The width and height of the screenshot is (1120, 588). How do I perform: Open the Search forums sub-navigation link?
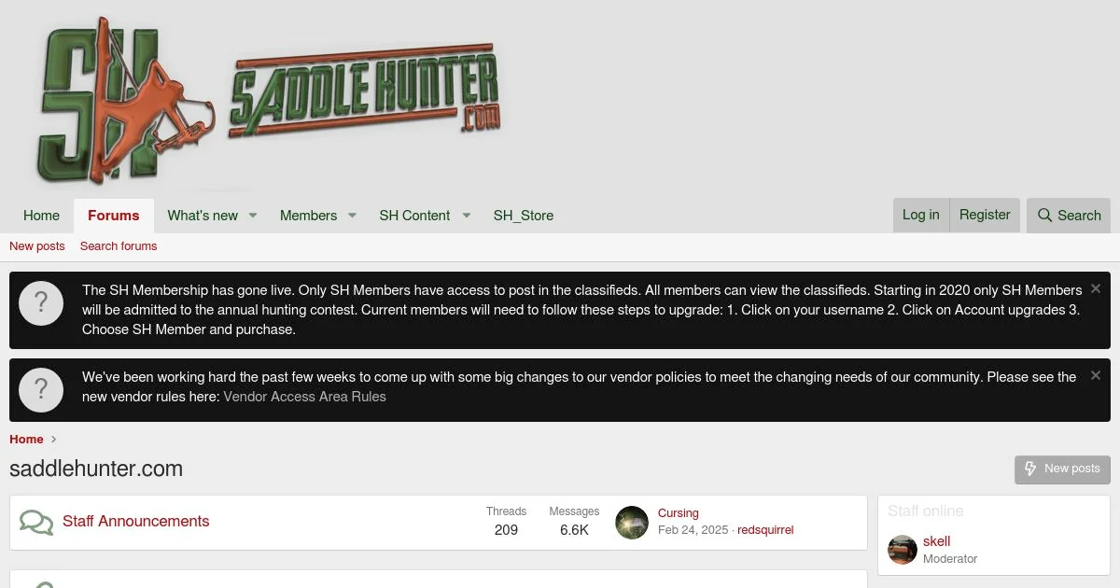(119, 246)
